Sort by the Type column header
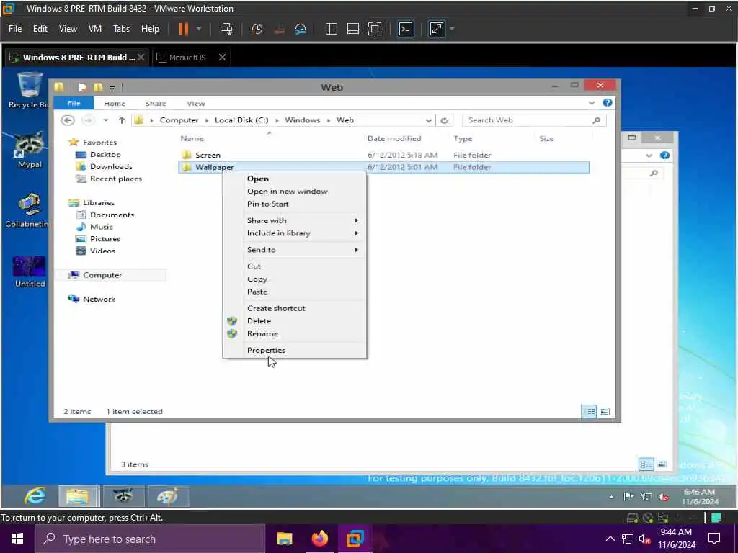The width and height of the screenshot is (738, 553). click(x=463, y=139)
